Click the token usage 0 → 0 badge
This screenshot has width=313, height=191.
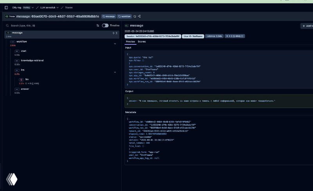[x=234, y=36]
